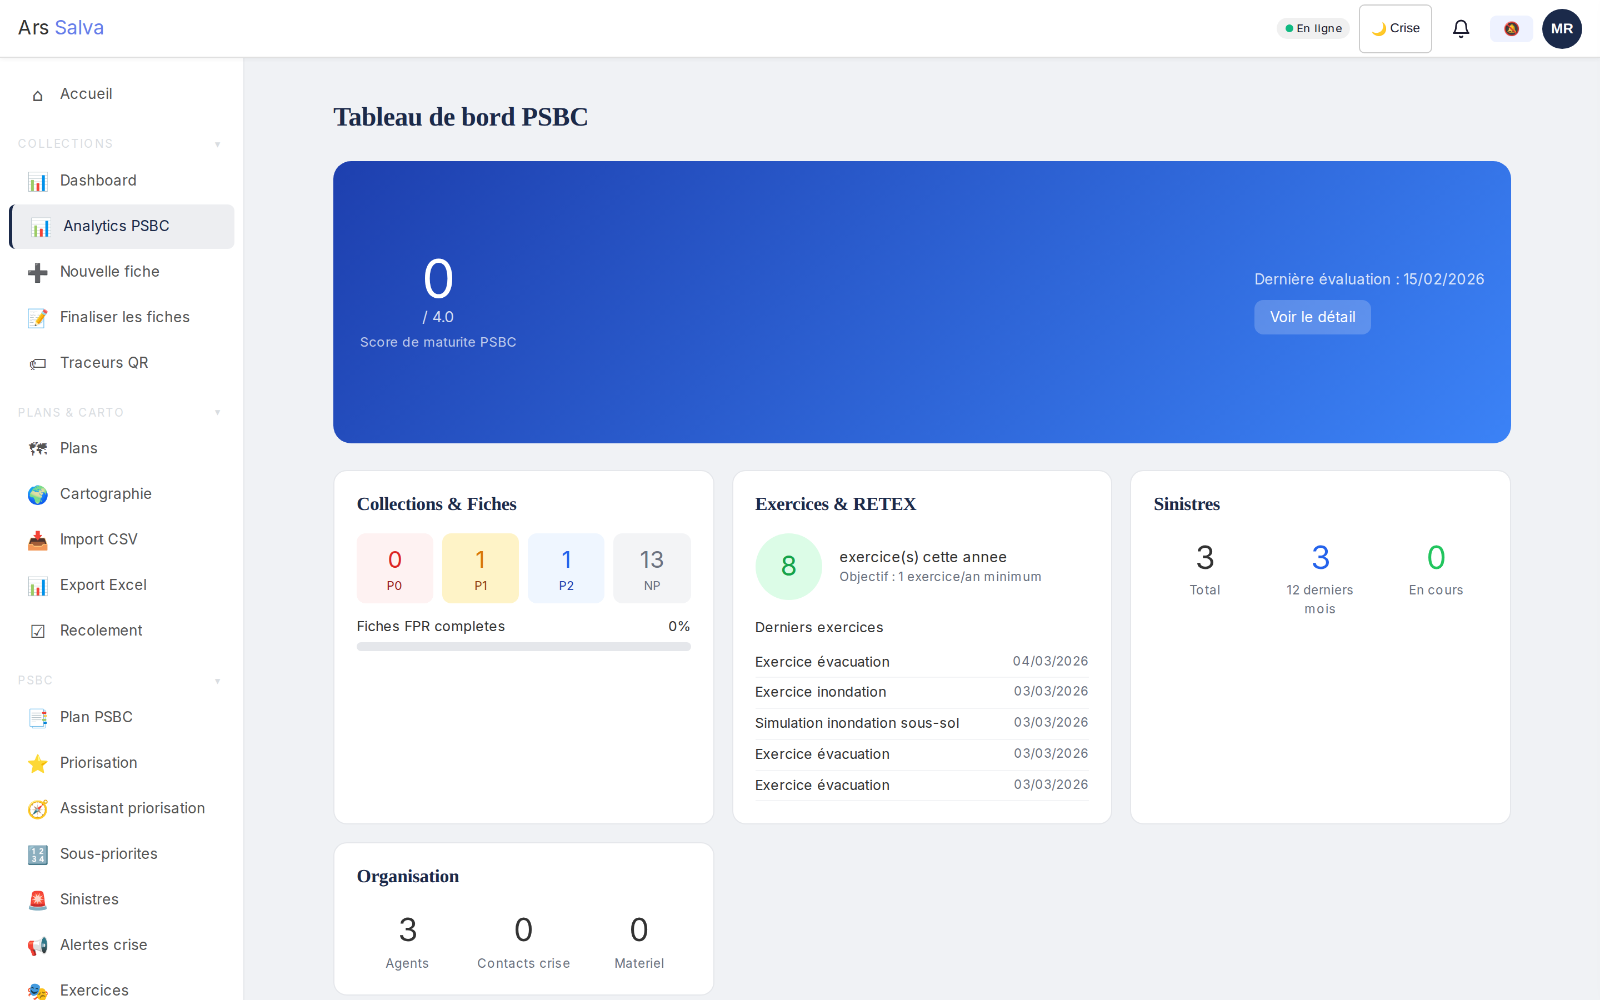Click the Assistant priorisation compass icon
The image size is (1600, 1000).
coord(38,809)
